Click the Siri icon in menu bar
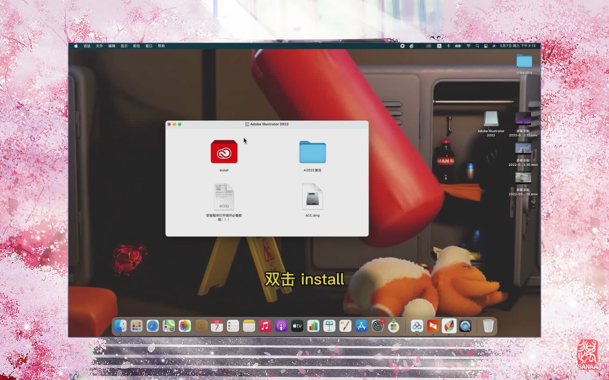 [494, 46]
